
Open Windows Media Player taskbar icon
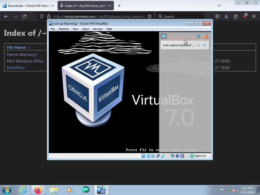click(70, 190)
